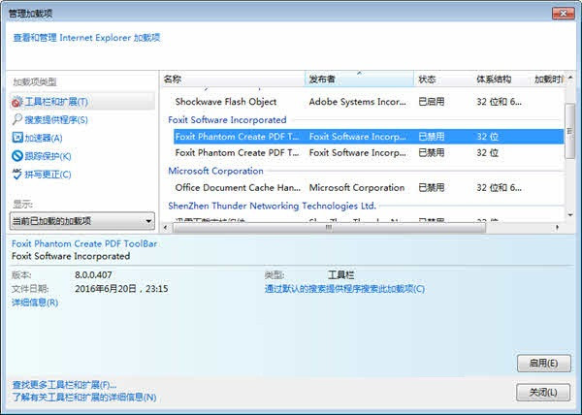Open the 当前已加载的加载项 display dropdown
The height and width of the screenshot is (415, 582).
(82, 221)
